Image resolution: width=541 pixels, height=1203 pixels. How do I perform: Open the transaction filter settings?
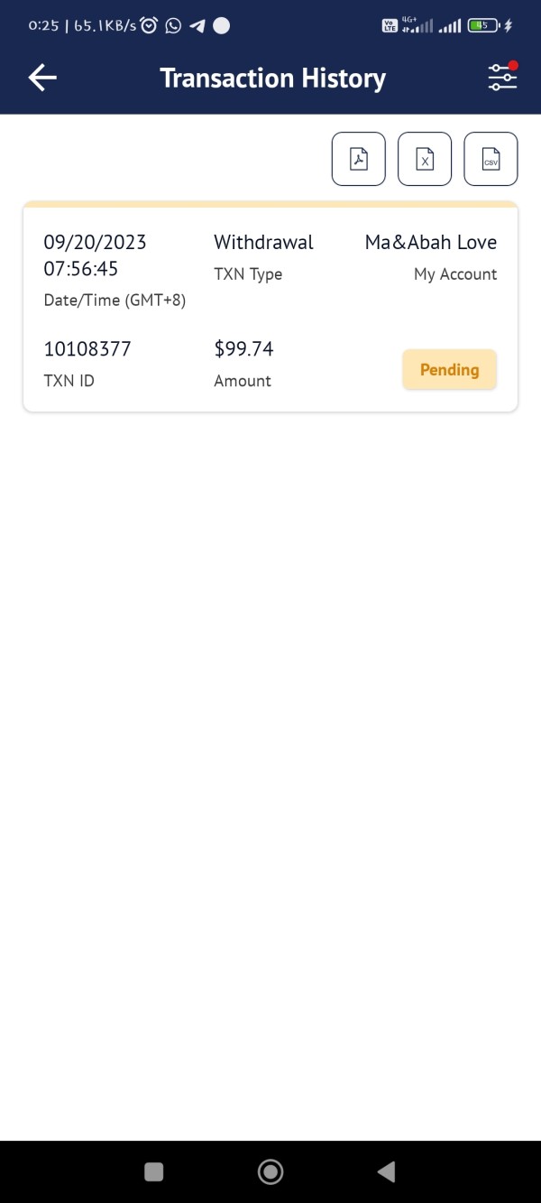(502, 78)
